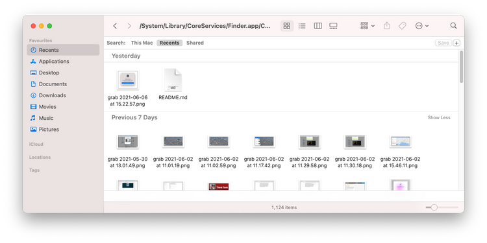Add search criteria with plus button
Viewport: 487px width, 243px height.
pyautogui.click(x=456, y=43)
